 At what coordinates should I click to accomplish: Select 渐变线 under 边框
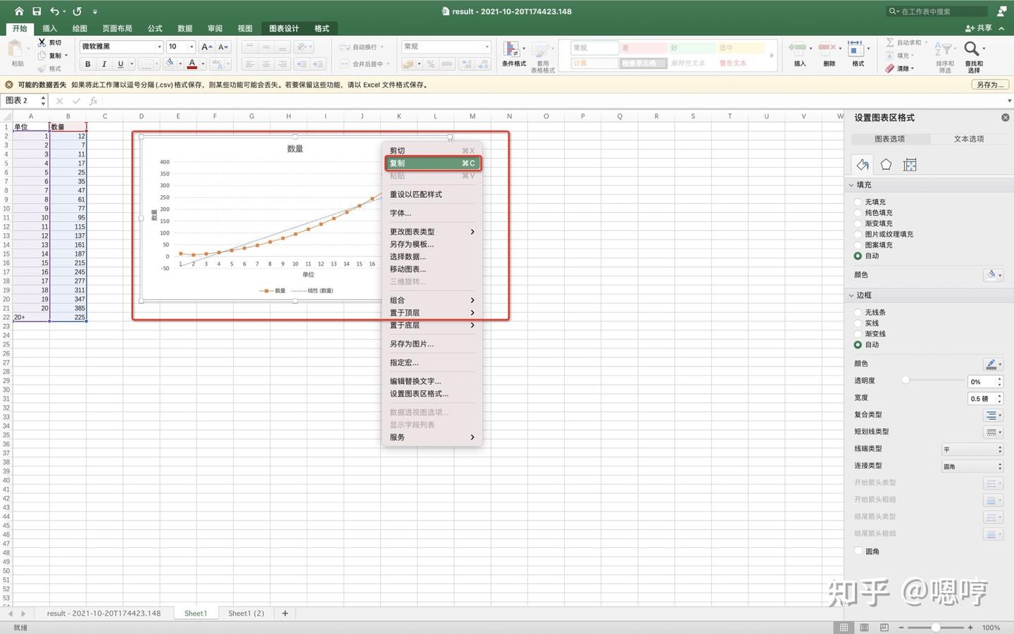tap(858, 333)
